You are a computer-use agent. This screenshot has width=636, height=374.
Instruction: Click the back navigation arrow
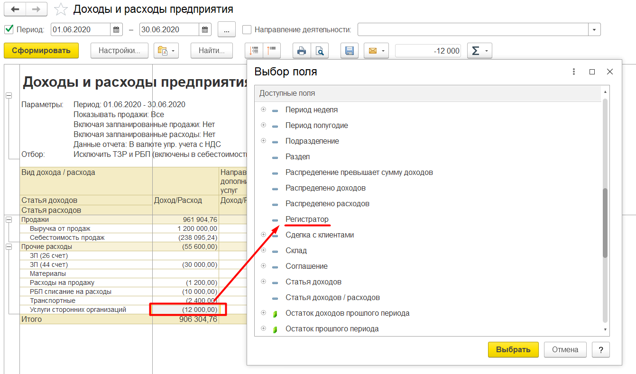tap(15, 9)
